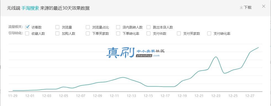
Task: Click the 流量相关 row label
Action: 16,27
